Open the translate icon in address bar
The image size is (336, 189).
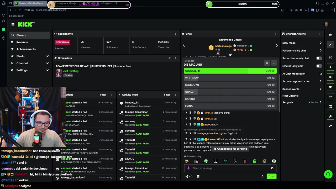point(296,10)
